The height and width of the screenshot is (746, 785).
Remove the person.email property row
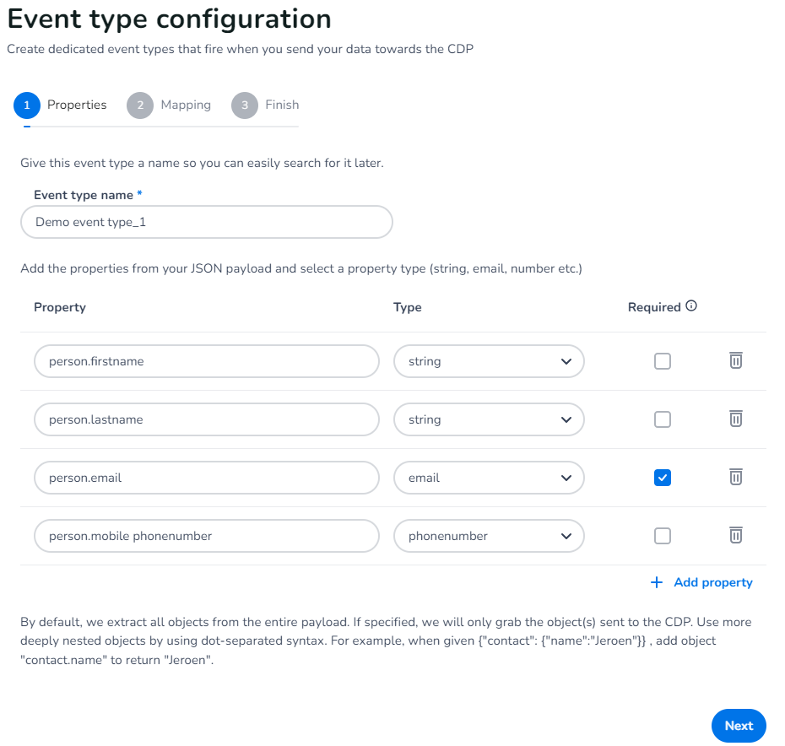(x=735, y=478)
